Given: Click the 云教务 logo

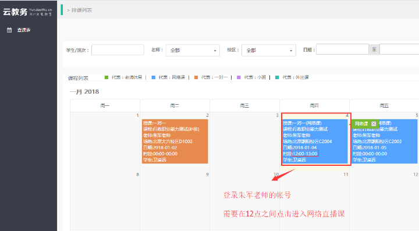Looking at the screenshot, I should point(27,12).
